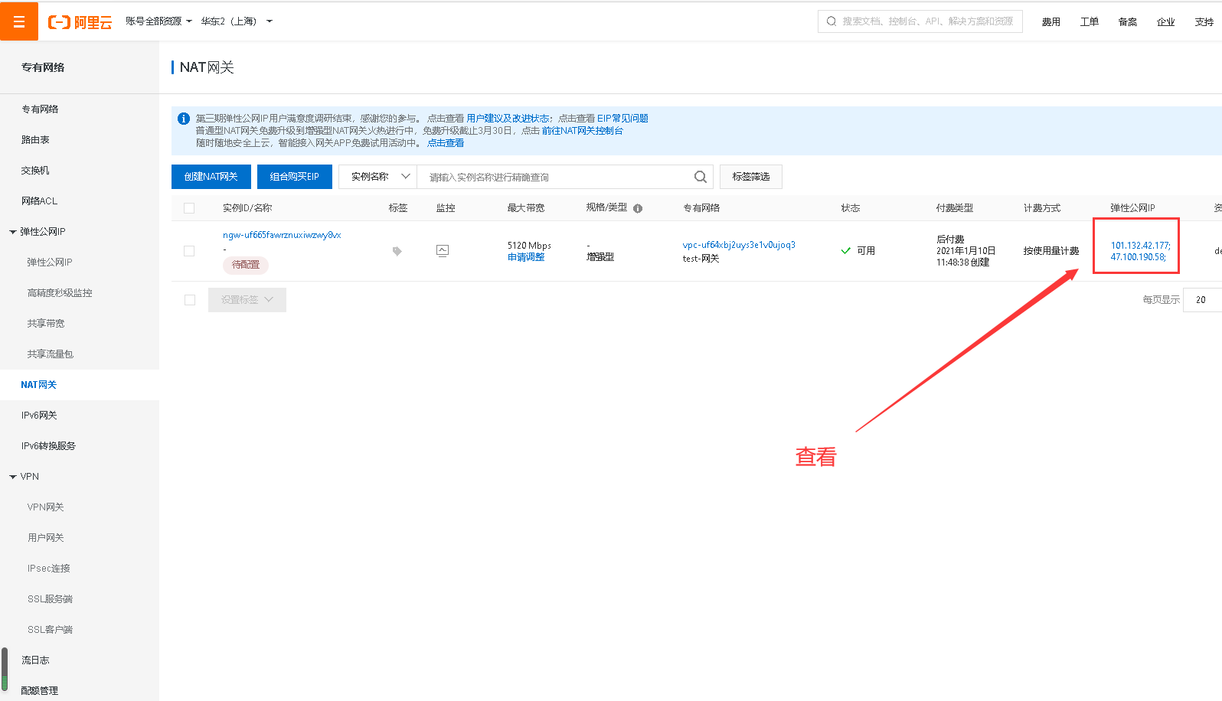
Task: Open the hamburger navigation menu
Action: (x=19, y=21)
